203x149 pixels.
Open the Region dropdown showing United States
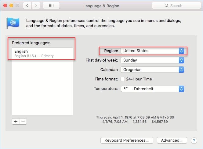152,51
